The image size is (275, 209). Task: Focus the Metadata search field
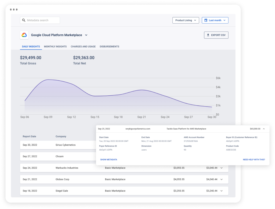(x=40, y=20)
